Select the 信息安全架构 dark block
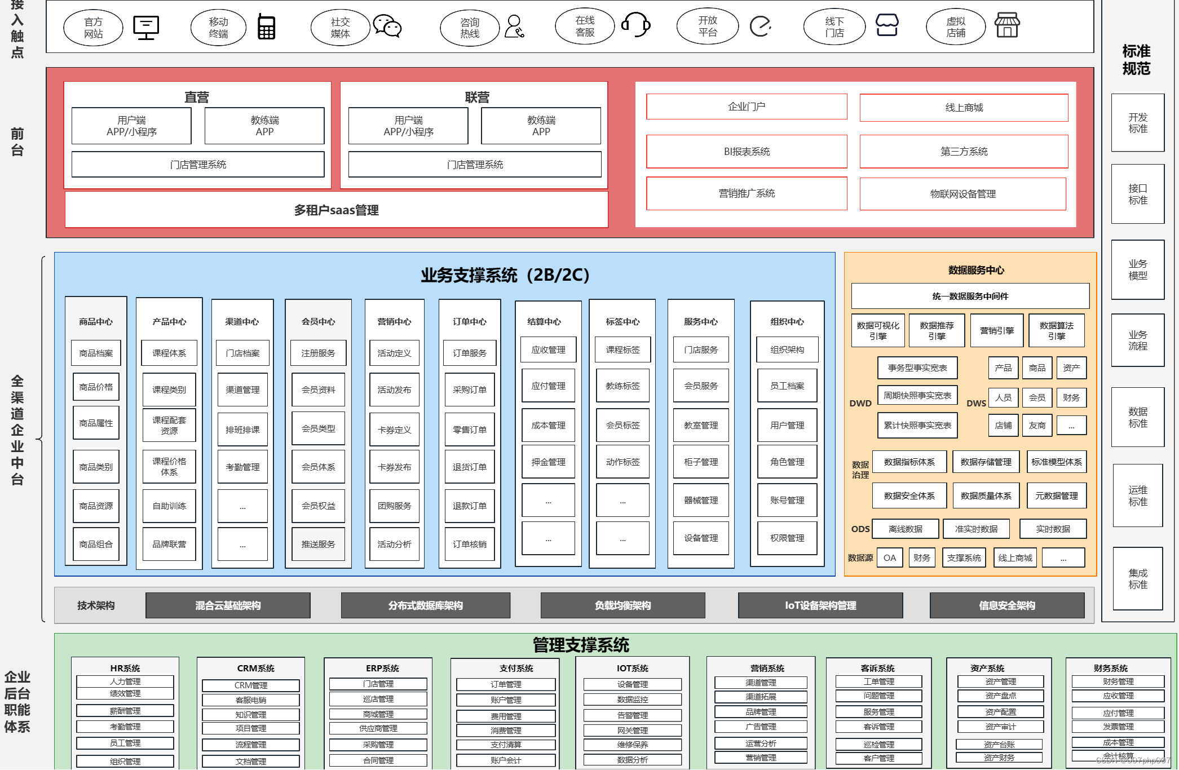This screenshot has height=770, width=1179. coord(1007,605)
